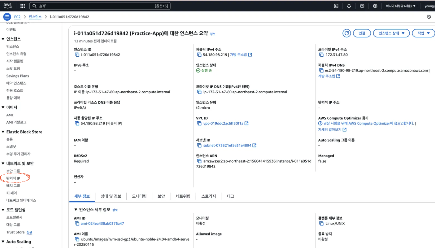Open the 아시아 태평양 (서울) region selector
Viewport: 435px width, 249px height.
tap(401, 6)
